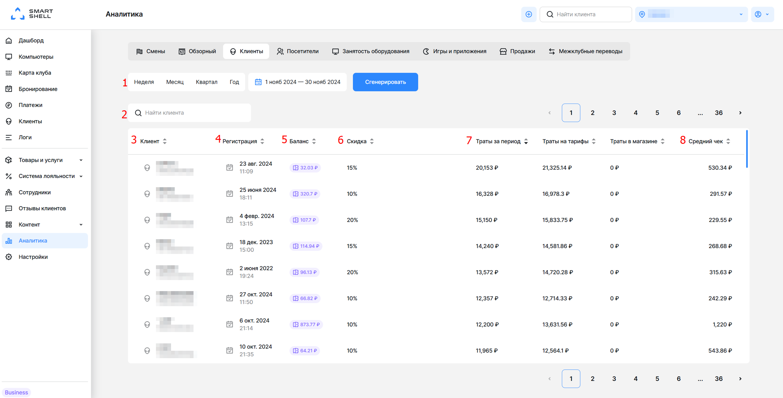Open the user account profile menu

click(762, 14)
